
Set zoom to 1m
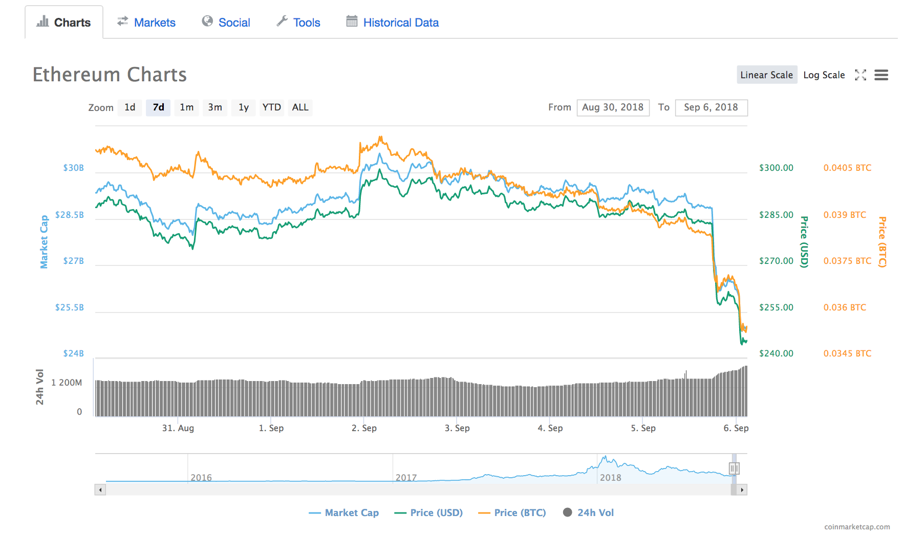[x=187, y=107]
